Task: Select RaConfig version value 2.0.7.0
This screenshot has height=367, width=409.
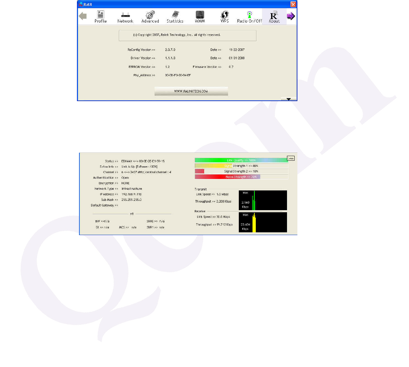Action: coord(170,50)
